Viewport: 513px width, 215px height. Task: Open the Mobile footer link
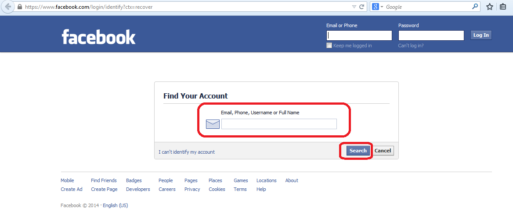[x=67, y=180]
